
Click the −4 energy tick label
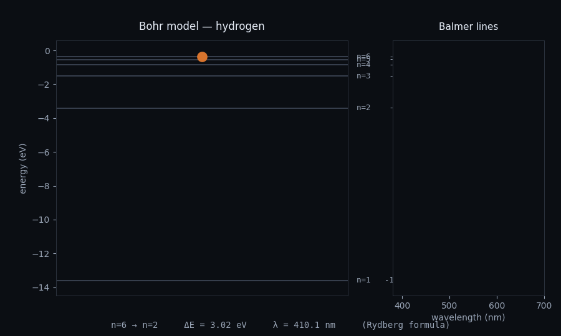[x=44, y=118]
